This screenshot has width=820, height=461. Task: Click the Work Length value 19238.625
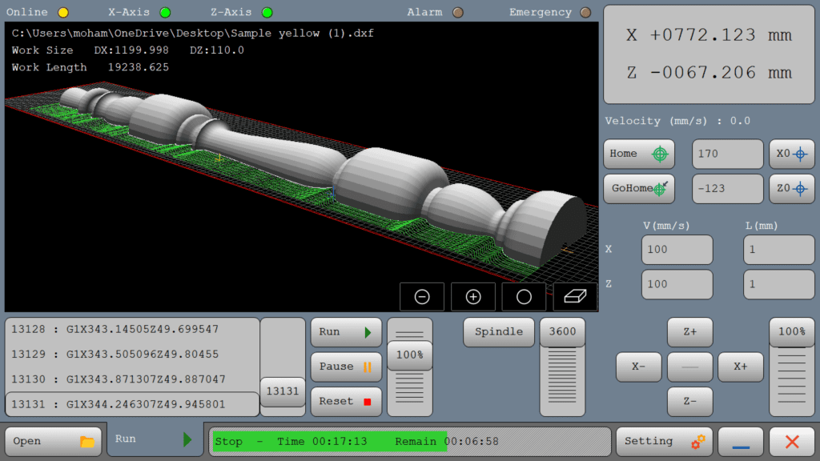click(138, 67)
